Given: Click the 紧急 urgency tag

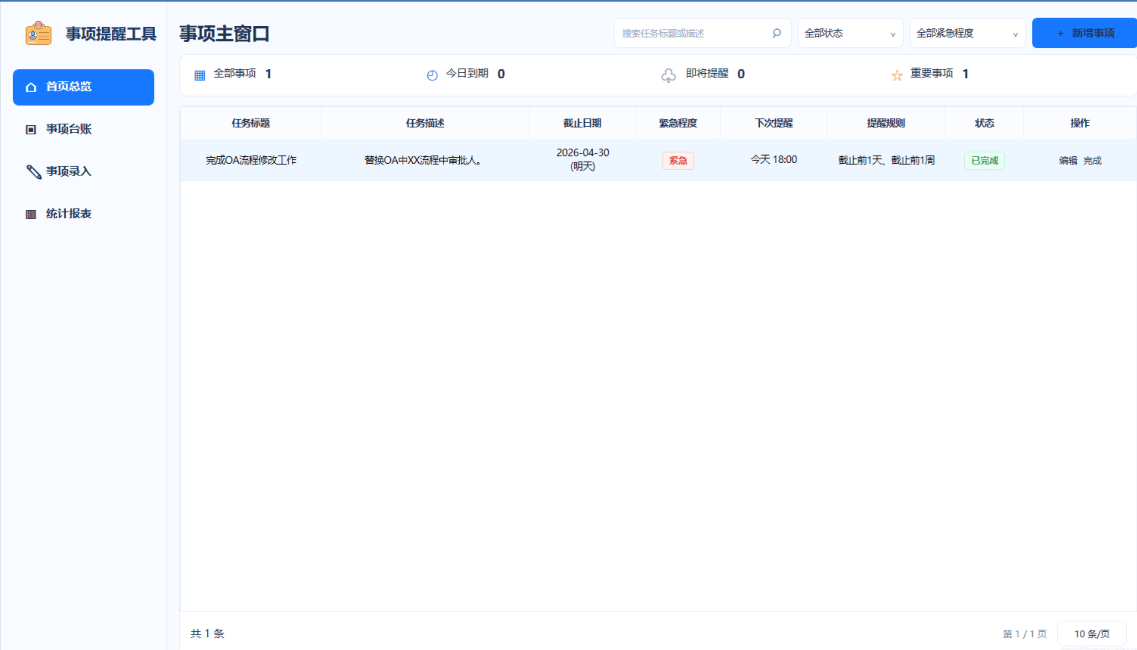Looking at the screenshot, I should click(678, 160).
